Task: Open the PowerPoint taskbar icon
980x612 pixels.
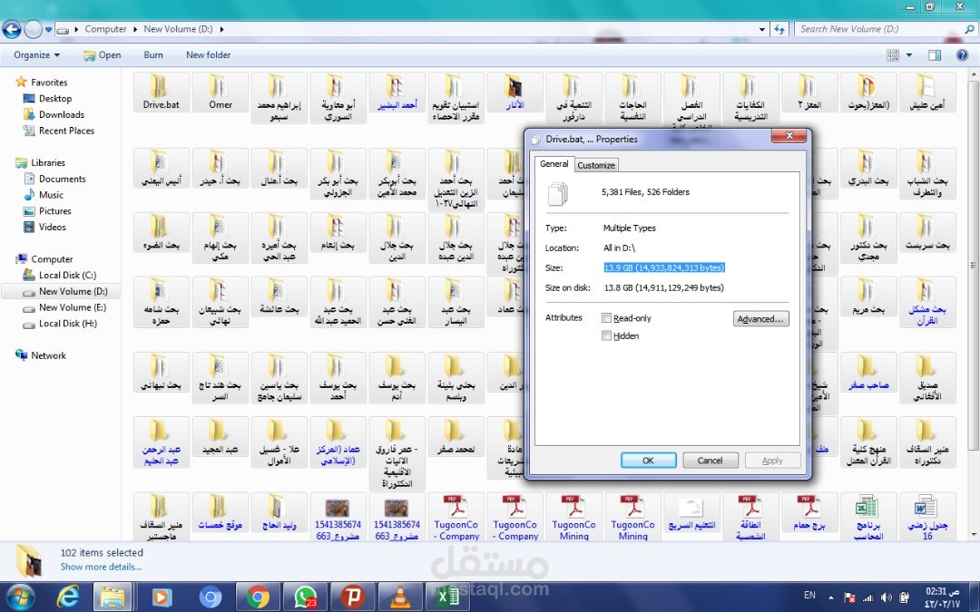Action: click(352, 597)
